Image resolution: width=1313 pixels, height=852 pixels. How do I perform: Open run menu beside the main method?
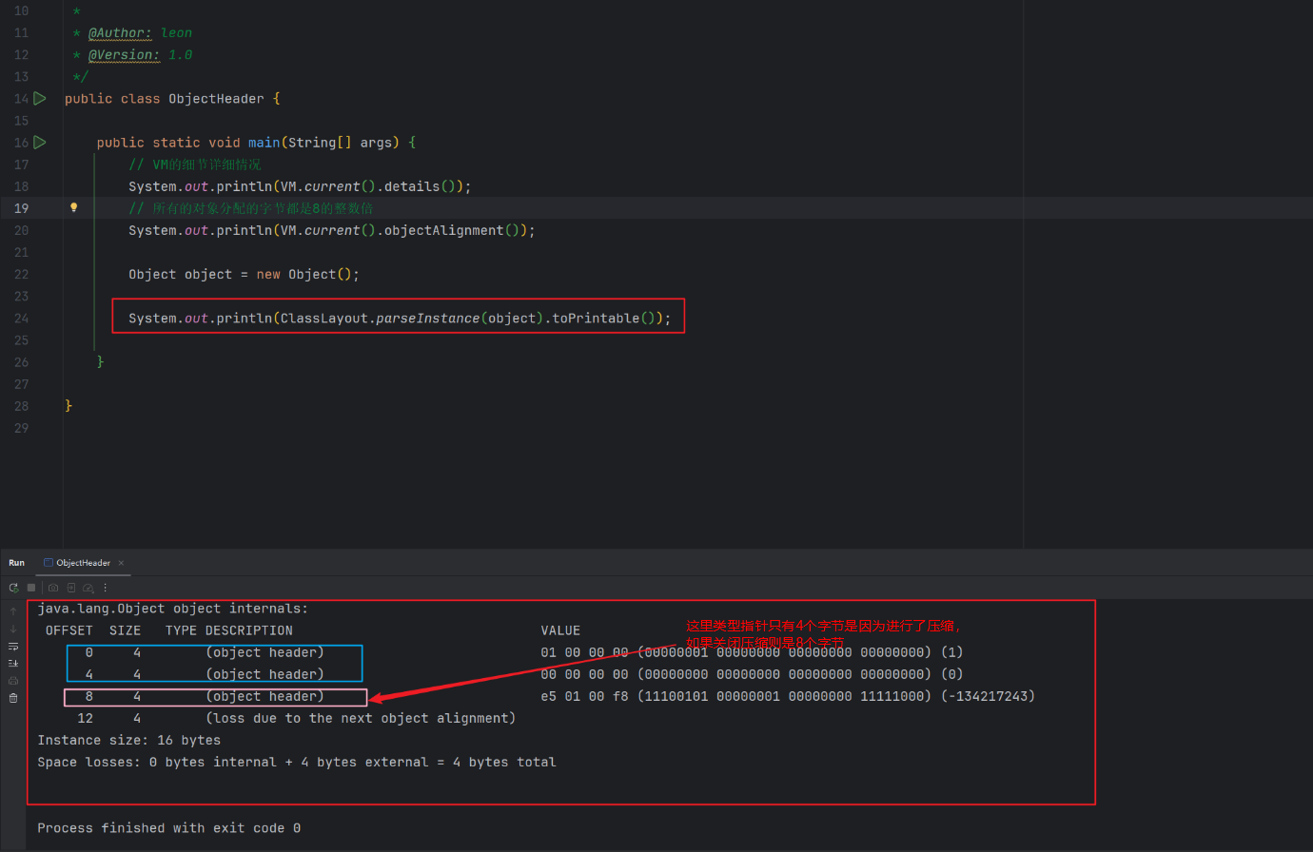40,143
